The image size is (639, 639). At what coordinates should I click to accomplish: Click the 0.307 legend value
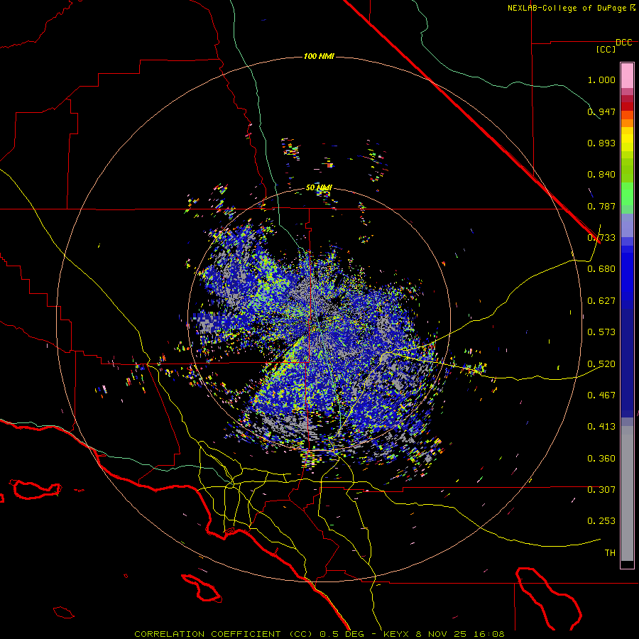tap(601, 490)
